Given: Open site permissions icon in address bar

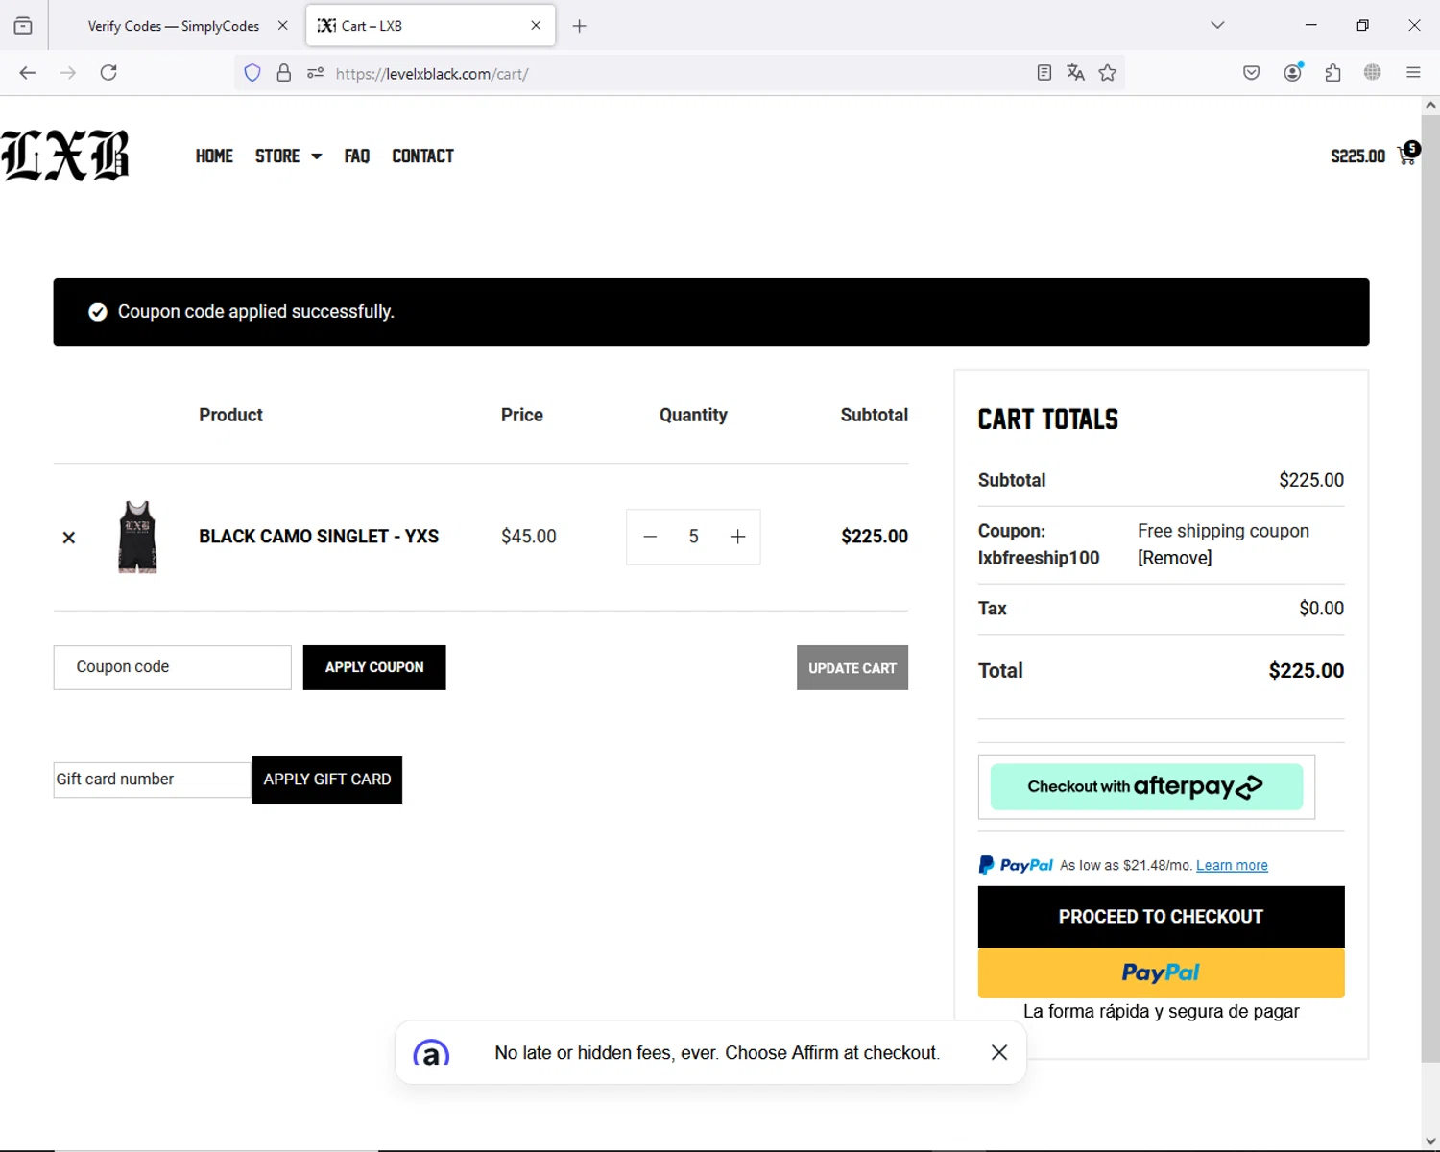Looking at the screenshot, I should [315, 73].
